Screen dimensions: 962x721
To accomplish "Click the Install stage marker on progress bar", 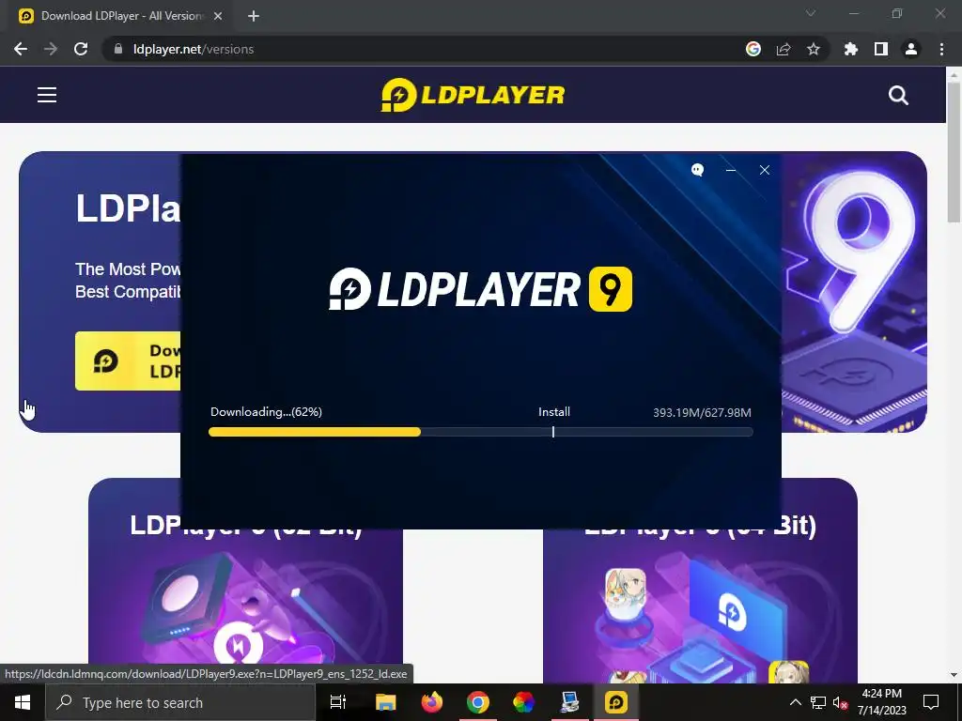I will pos(553,432).
